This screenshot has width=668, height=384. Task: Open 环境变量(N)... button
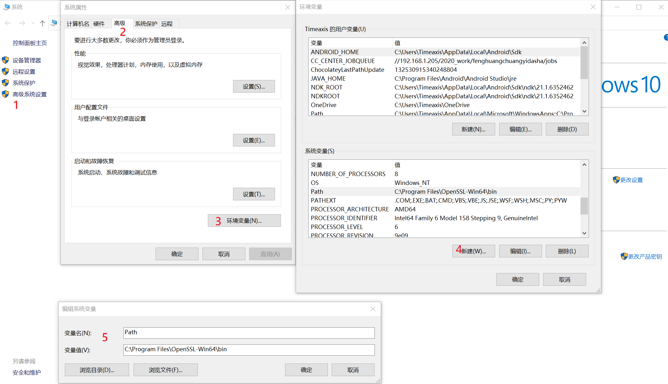click(244, 221)
